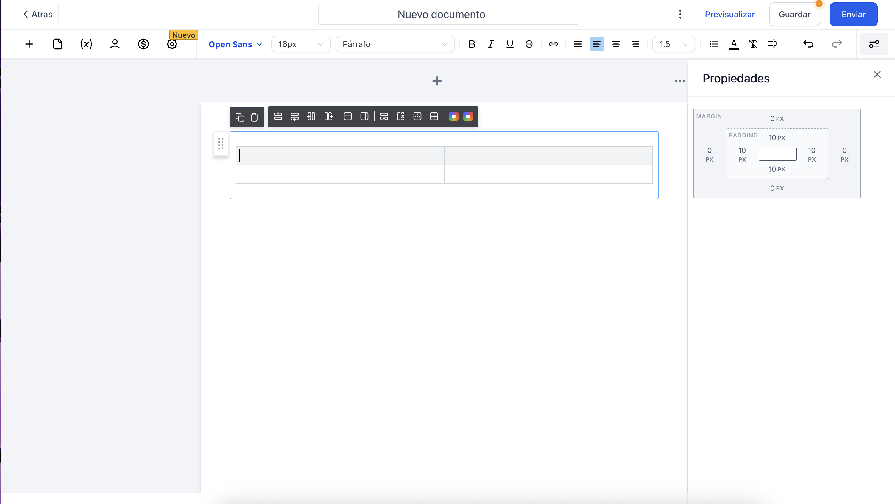This screenshot has height=504, width=895.
Task: Click the delete row icon
Action: 384,116
